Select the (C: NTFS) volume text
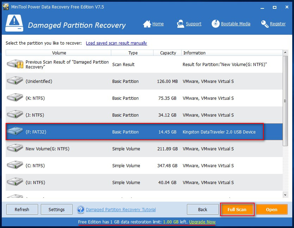 click(35, 165)
